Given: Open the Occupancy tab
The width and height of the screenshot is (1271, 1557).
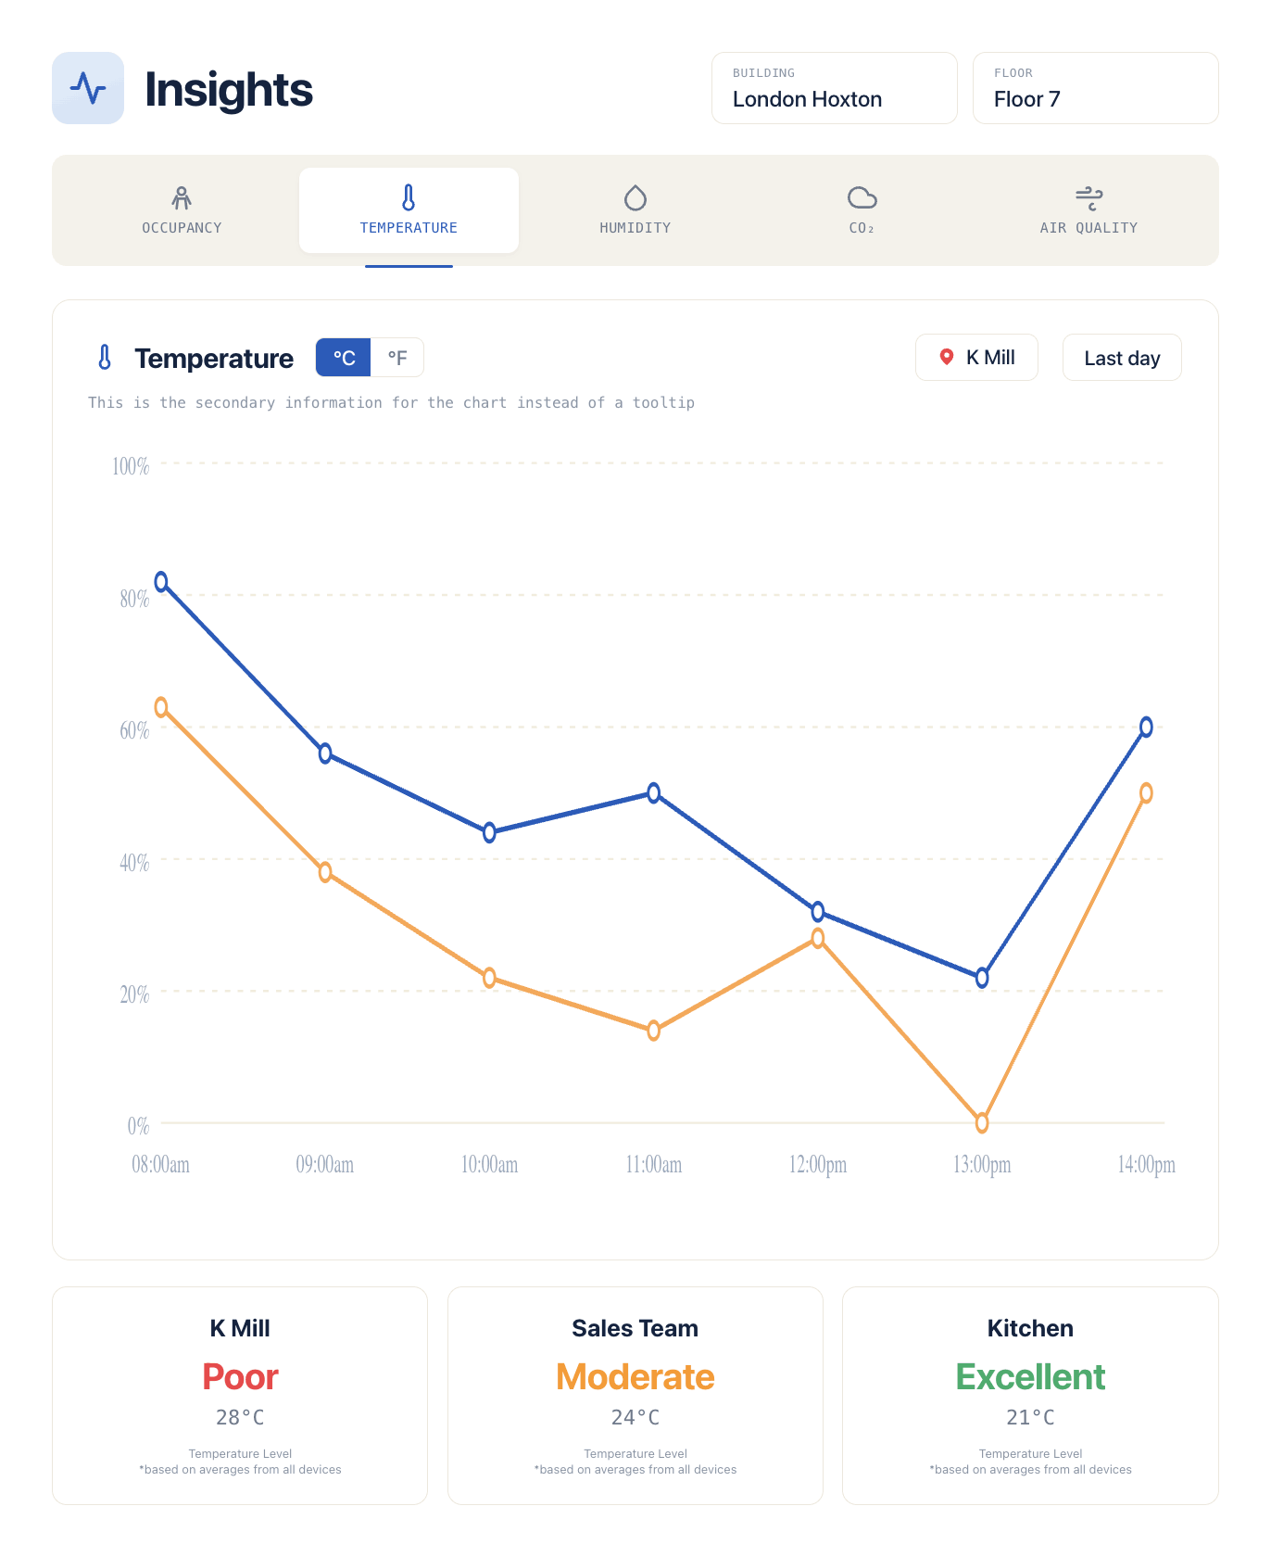Looking at the screenshot, I should click(182, 210).
